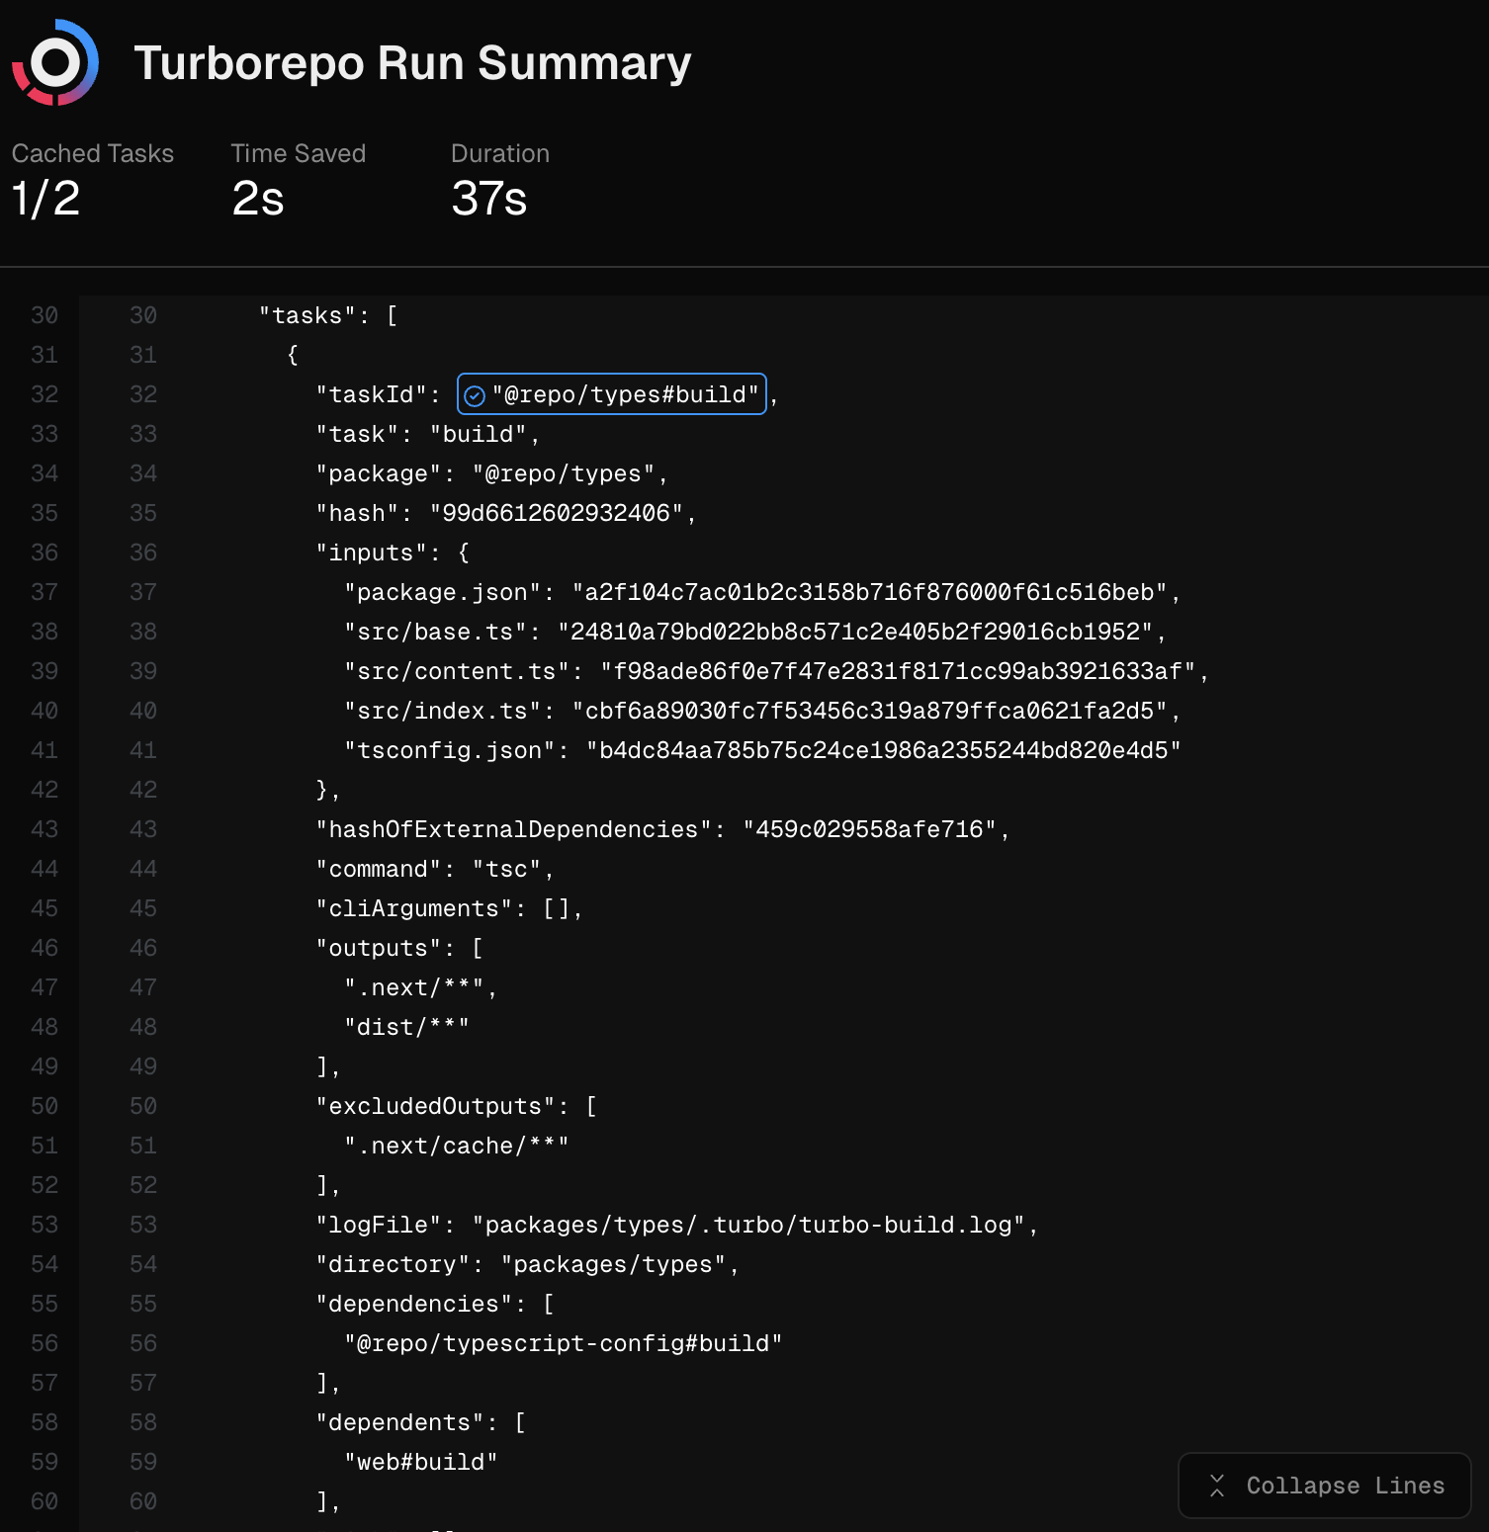
Task: Click the ".next/cache/**" excluded output entry
Action: click(x=457, y=1146)
